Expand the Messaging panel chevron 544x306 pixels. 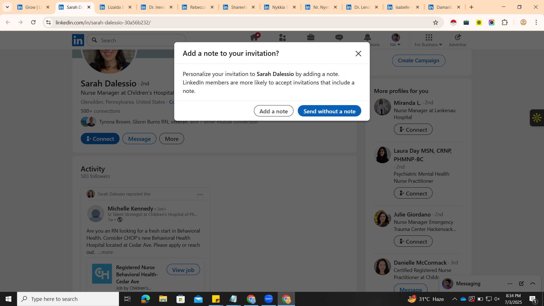(x=533, y=284)
